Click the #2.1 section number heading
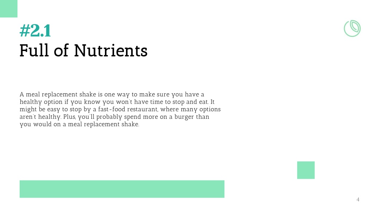The image size is (373, 210). pos(35,31)
